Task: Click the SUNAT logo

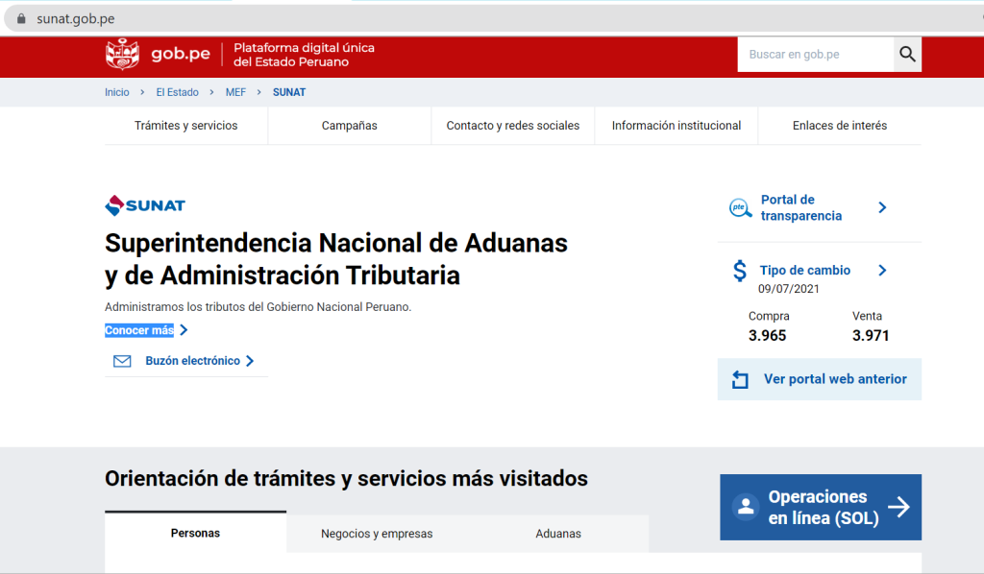Action: (145, 205)
